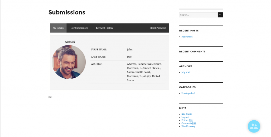Open the Entries RSS feed link
The height and width of the screenshot is (137, 271).
tap(187, 120)
